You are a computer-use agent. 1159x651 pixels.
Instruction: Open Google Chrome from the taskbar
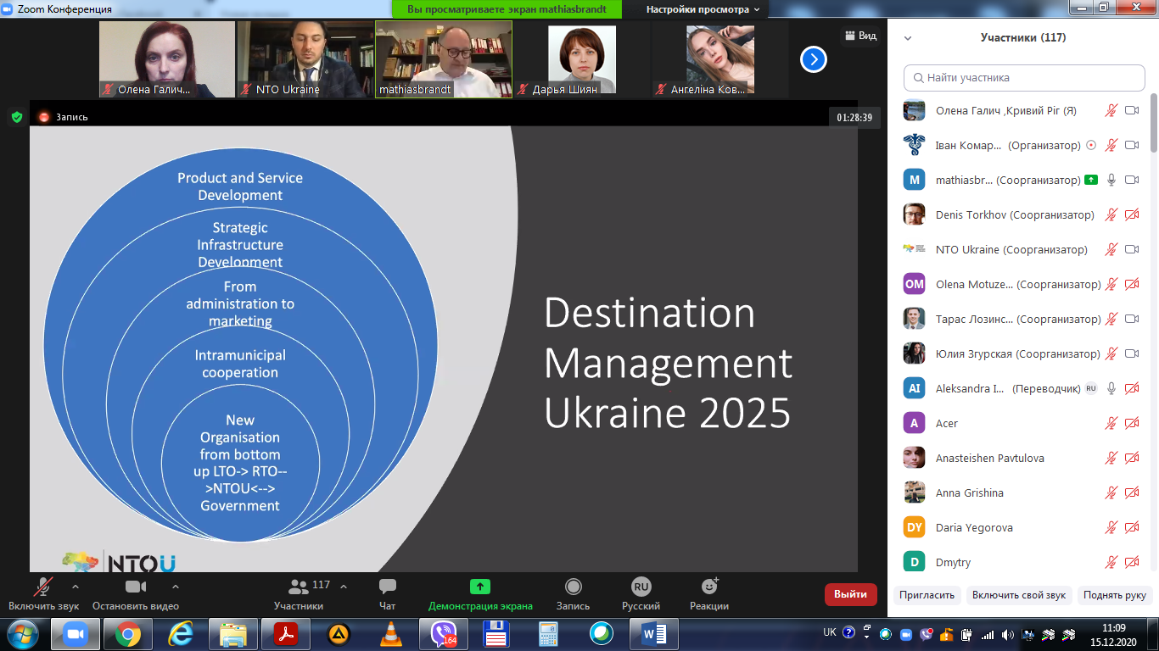point(128,634)
